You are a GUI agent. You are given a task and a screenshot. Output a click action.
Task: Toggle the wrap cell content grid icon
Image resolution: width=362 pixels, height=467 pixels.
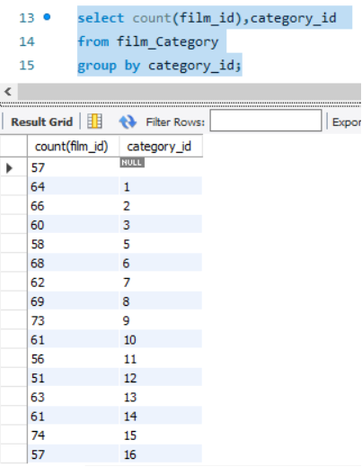tap(94, 121)
